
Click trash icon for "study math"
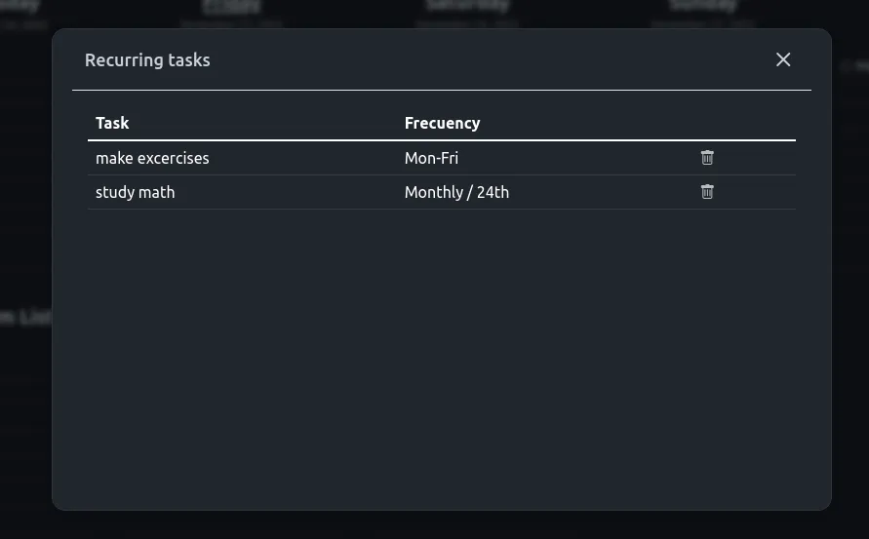707,192
